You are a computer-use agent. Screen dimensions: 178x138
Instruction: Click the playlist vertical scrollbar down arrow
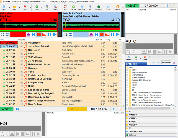[123, 105]
